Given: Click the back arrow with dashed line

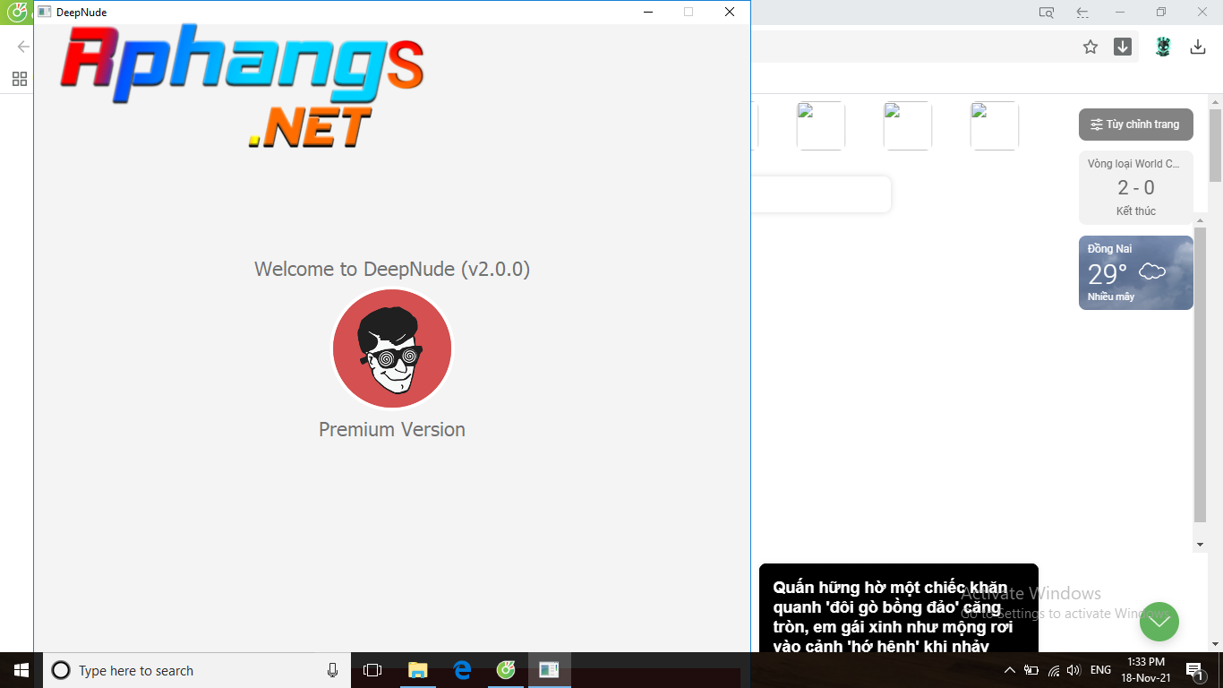Looking at the screenshot, I should tap(1082, 13).
